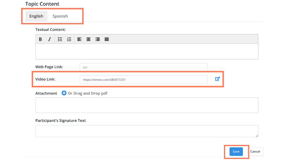Align text to the right
Screen dimensions: 287x161
coord(97,39)
